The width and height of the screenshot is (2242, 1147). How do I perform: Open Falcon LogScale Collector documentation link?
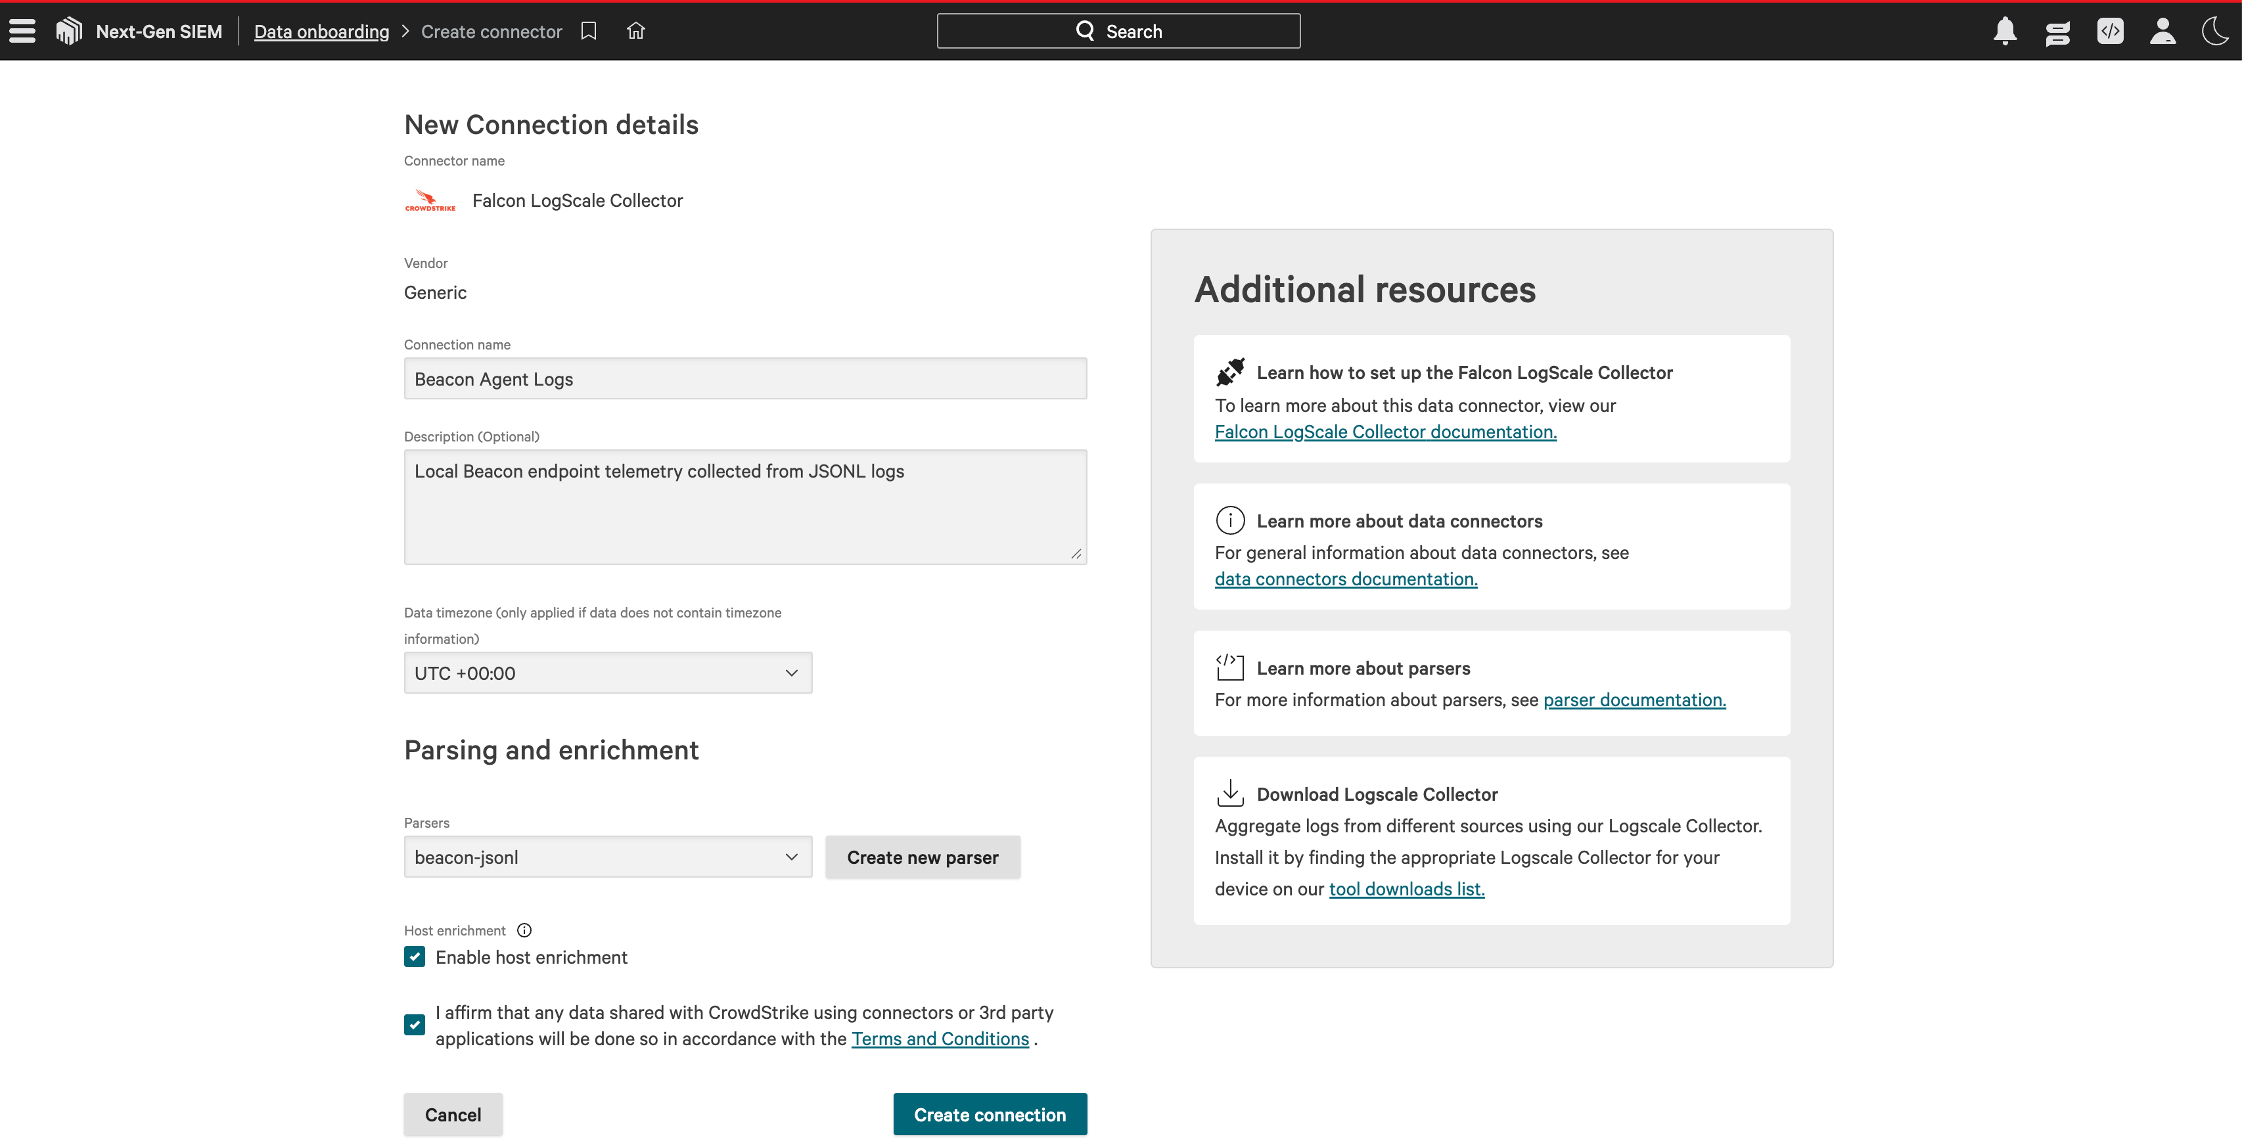(x=1386, y=432)
